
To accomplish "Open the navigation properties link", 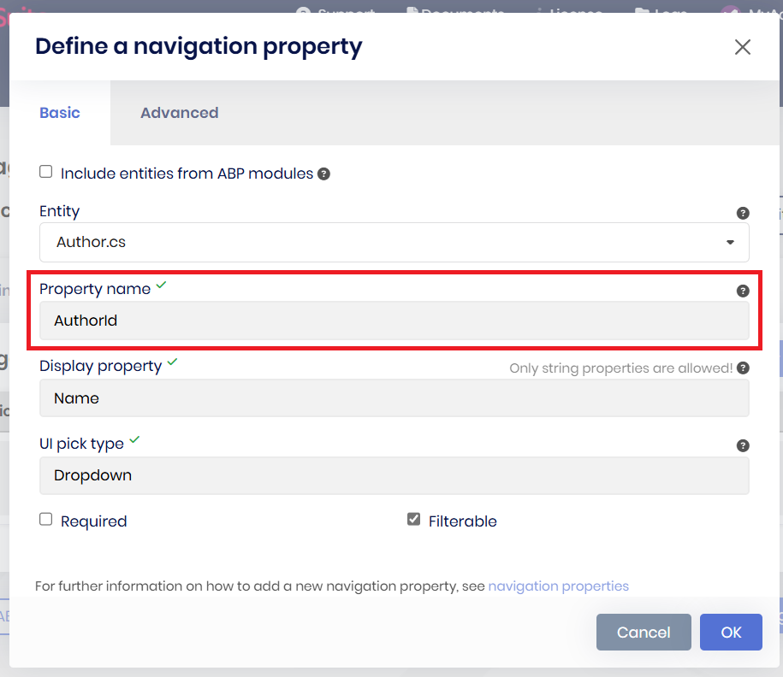I will tap(558, 586).
